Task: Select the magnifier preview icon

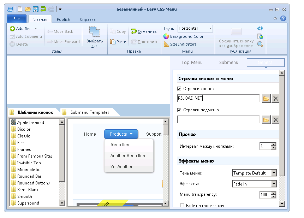Action: [260, 44]
